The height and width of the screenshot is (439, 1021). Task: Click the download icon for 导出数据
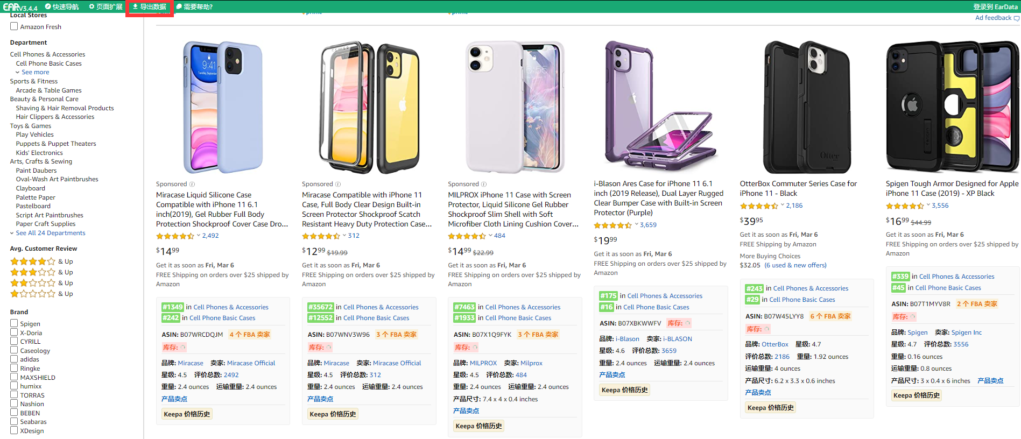click(136, 6)
